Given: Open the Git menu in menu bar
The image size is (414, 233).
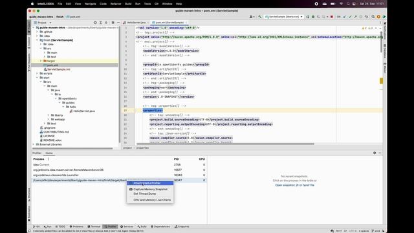Looking at the screenshot, I should pyautogui.click(x=157, y=4).
